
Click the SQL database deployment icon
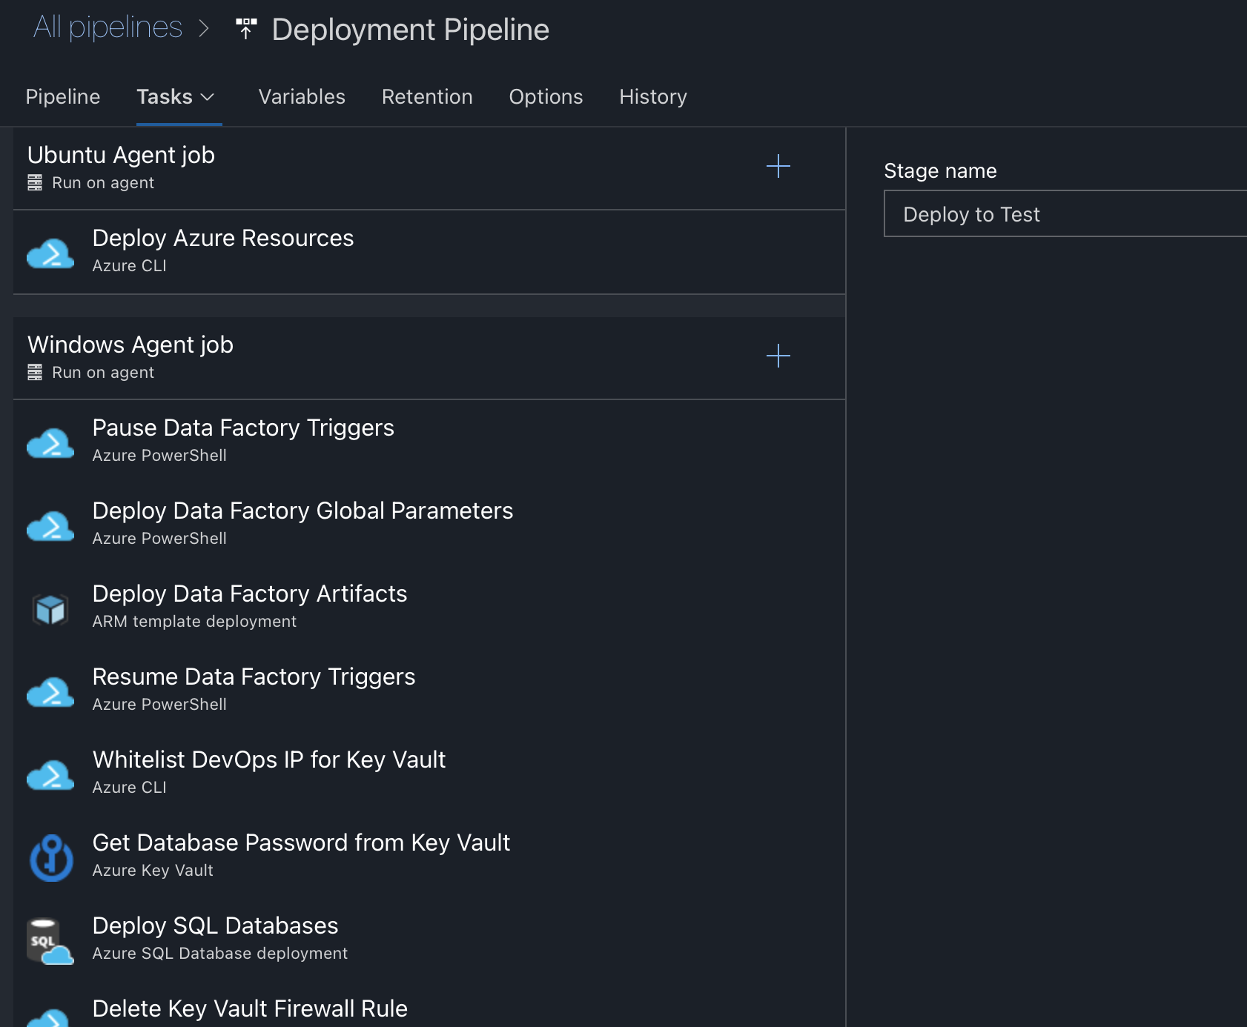[50, 941]
